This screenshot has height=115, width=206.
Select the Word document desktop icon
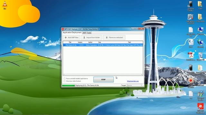click(x=191, y=43)
